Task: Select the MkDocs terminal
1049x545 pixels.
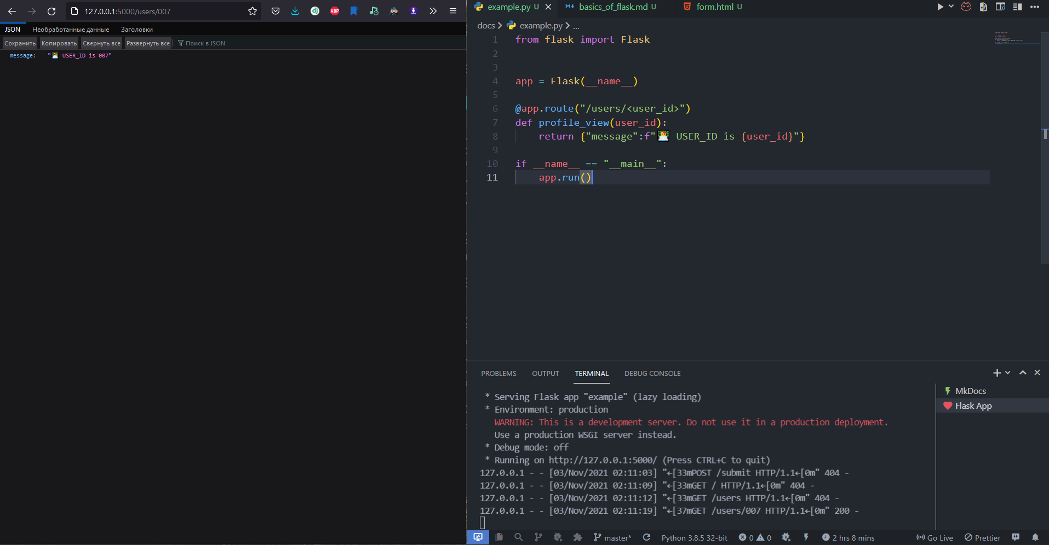Action: (992, 391)
